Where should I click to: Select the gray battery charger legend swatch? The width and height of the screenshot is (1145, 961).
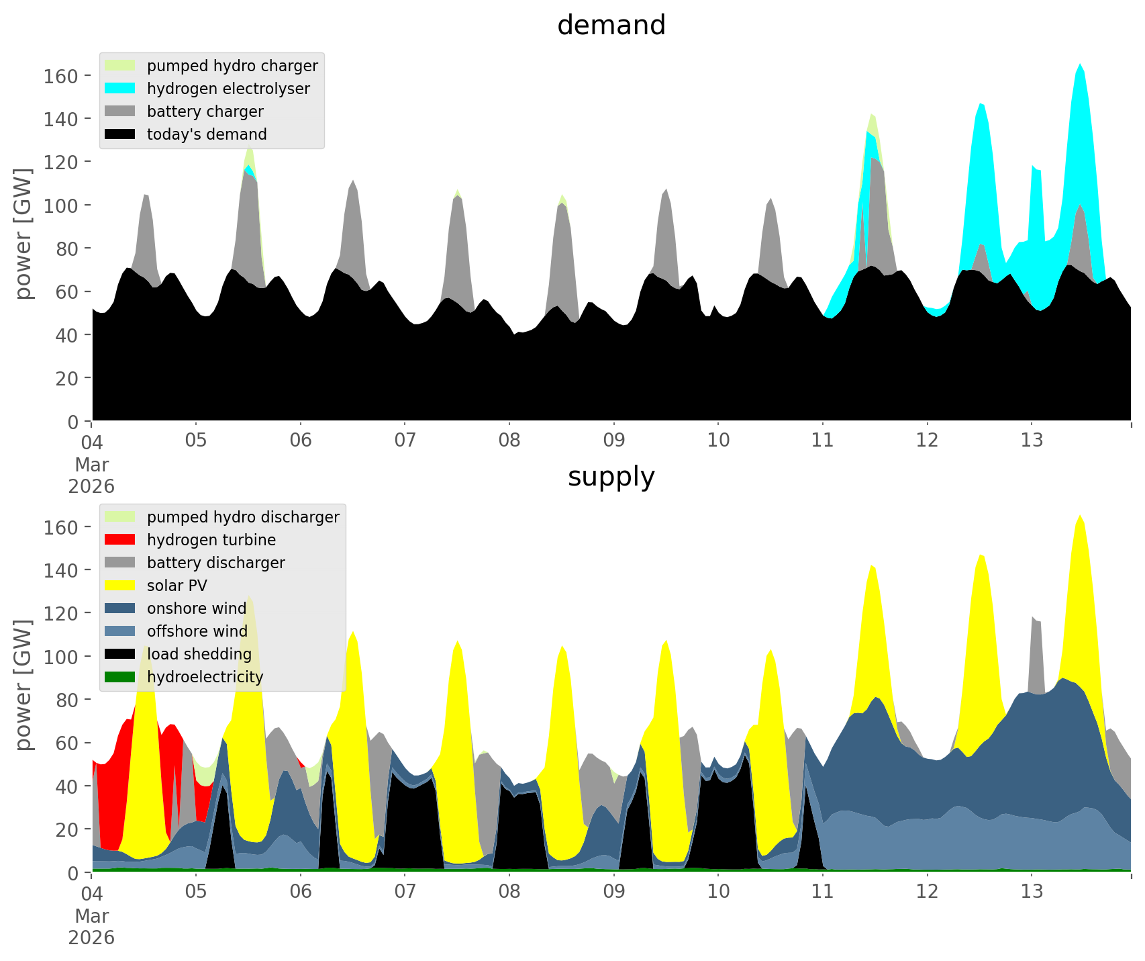coord(120,111)
